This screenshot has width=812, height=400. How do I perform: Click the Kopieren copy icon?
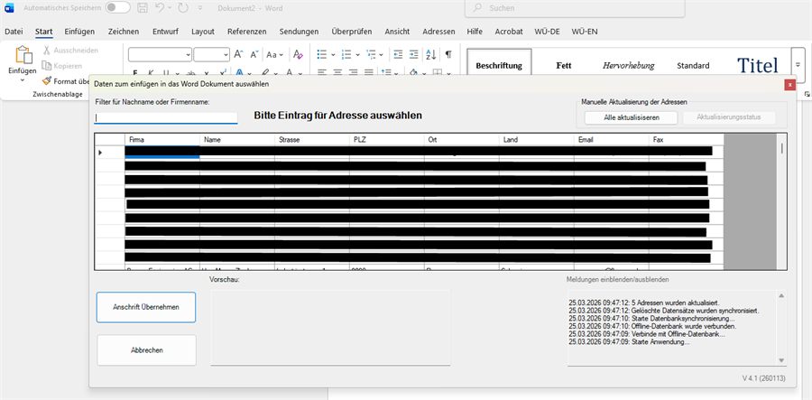(47, 66)
